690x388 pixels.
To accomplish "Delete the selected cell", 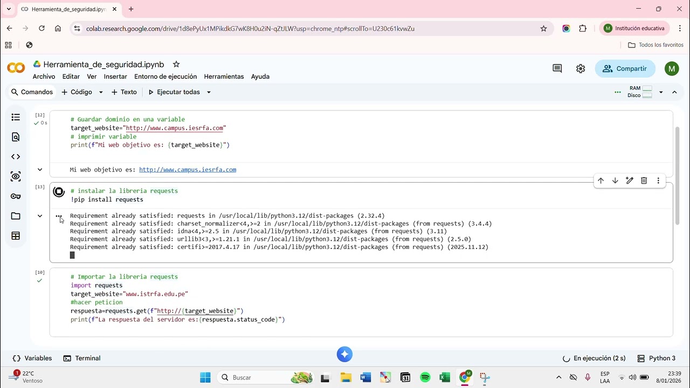I will pos(644,181).
